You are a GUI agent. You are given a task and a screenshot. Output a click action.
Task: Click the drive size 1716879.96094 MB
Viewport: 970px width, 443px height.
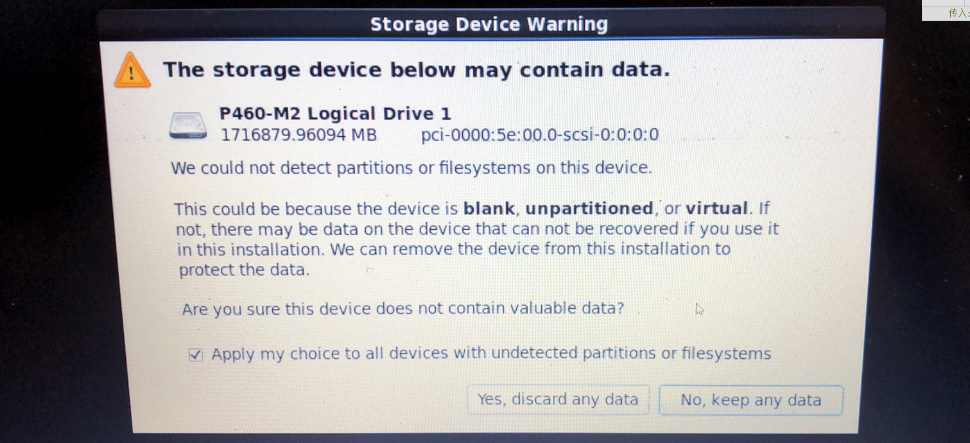[299, 135]
